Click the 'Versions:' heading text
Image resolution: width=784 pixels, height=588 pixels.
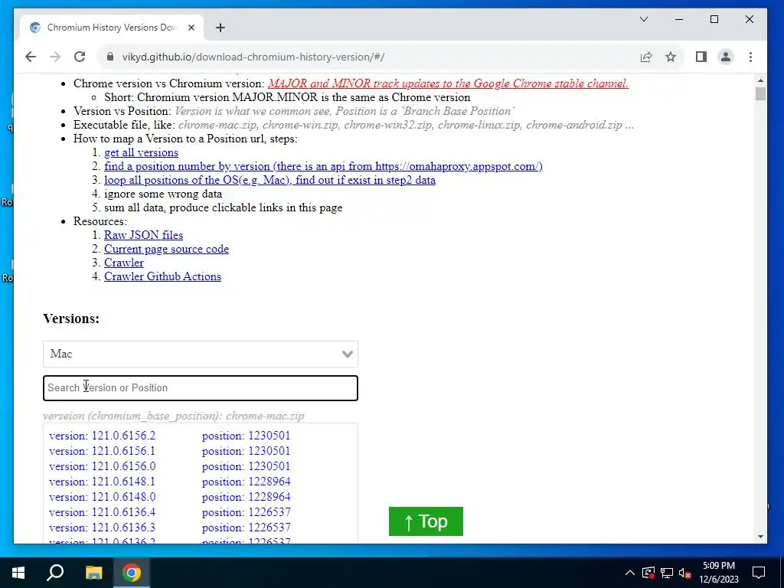(x=71, y=318)
